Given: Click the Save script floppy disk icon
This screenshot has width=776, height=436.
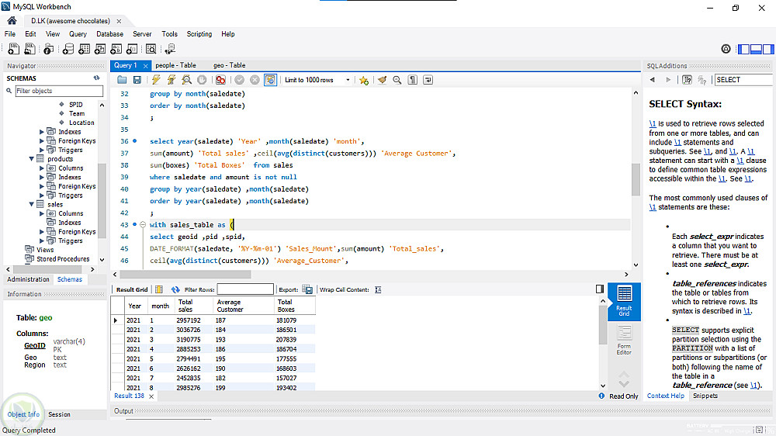Looking at the screenshot, I should [137, 80].
